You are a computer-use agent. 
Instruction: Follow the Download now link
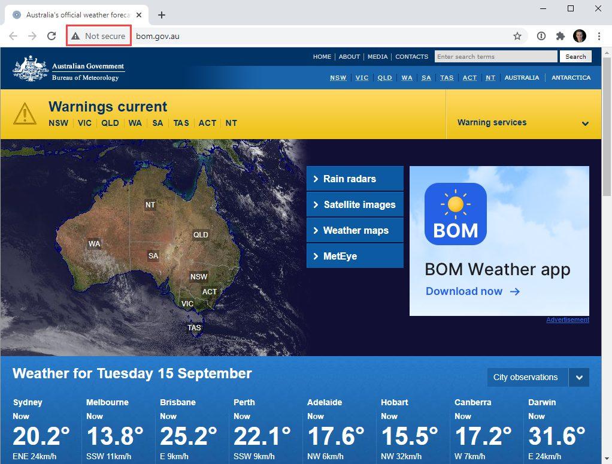coord(472,291)
